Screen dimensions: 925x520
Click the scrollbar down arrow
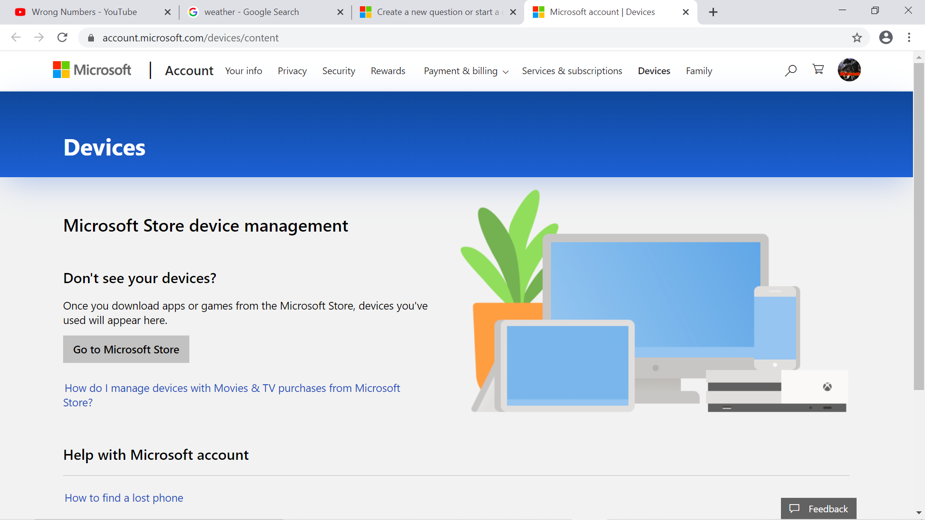coord(919,513)
